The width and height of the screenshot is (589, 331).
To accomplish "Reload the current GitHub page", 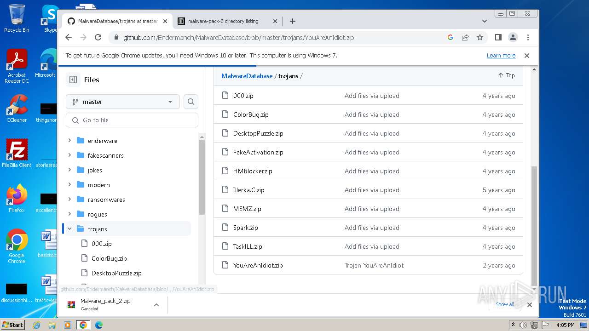I will click(x=98, y=37).
